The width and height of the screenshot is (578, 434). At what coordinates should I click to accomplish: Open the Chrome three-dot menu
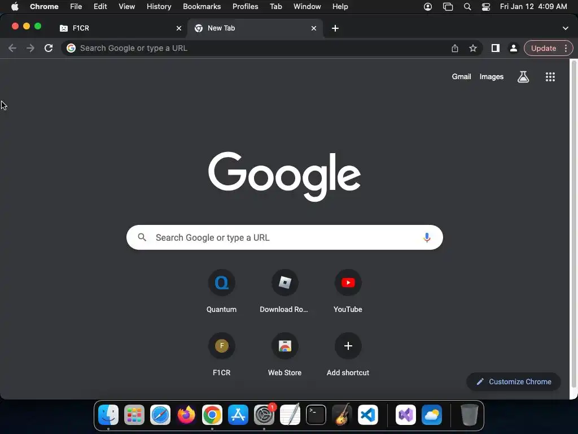point(566,48)
